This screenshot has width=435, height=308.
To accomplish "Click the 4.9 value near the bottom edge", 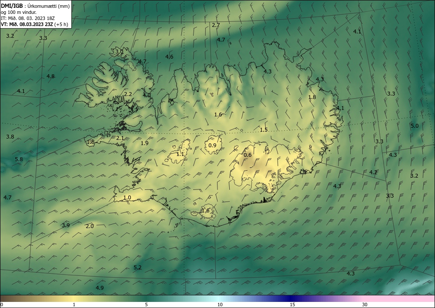I will [x=100, y=288].
